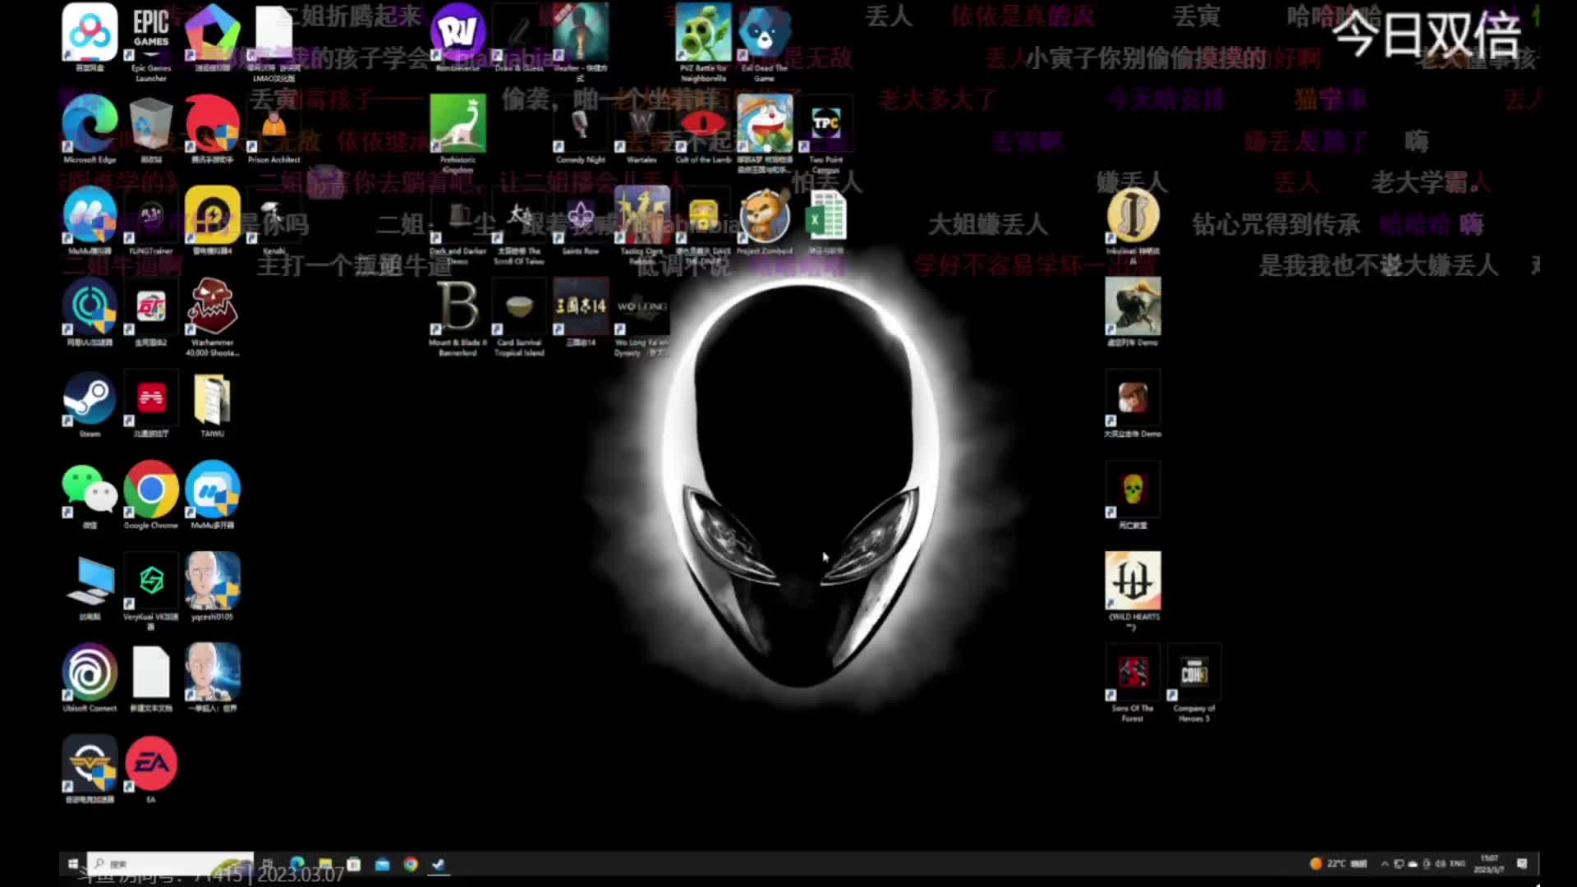Screen dimensions: 1577x887
Task: Open the TAIWU folder on the desktop
Action: (213, 404)
